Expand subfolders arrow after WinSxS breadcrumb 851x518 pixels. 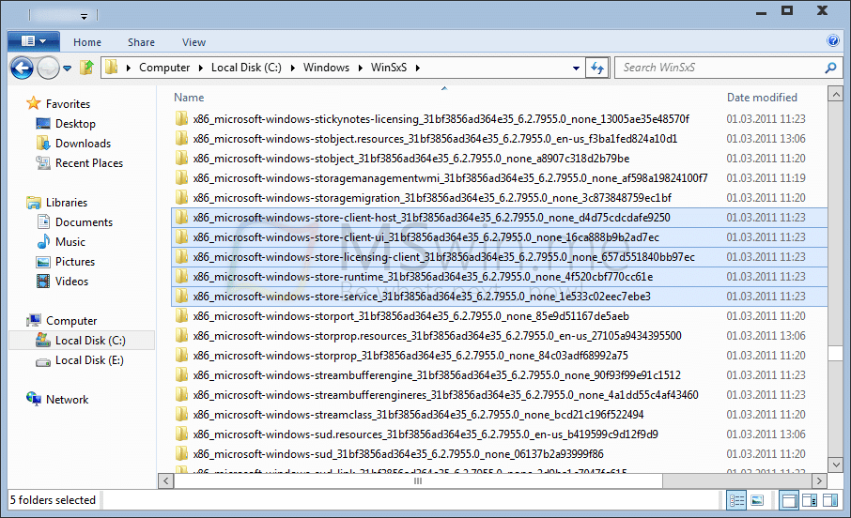418,68
